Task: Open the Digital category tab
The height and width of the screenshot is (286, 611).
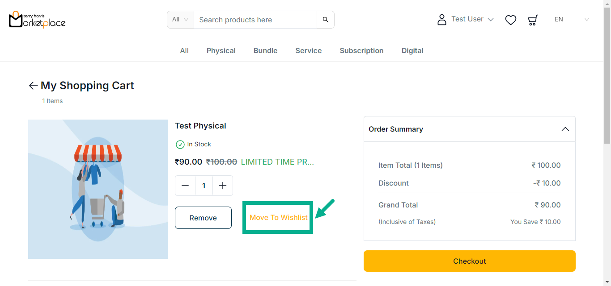Action: point(412,51)
